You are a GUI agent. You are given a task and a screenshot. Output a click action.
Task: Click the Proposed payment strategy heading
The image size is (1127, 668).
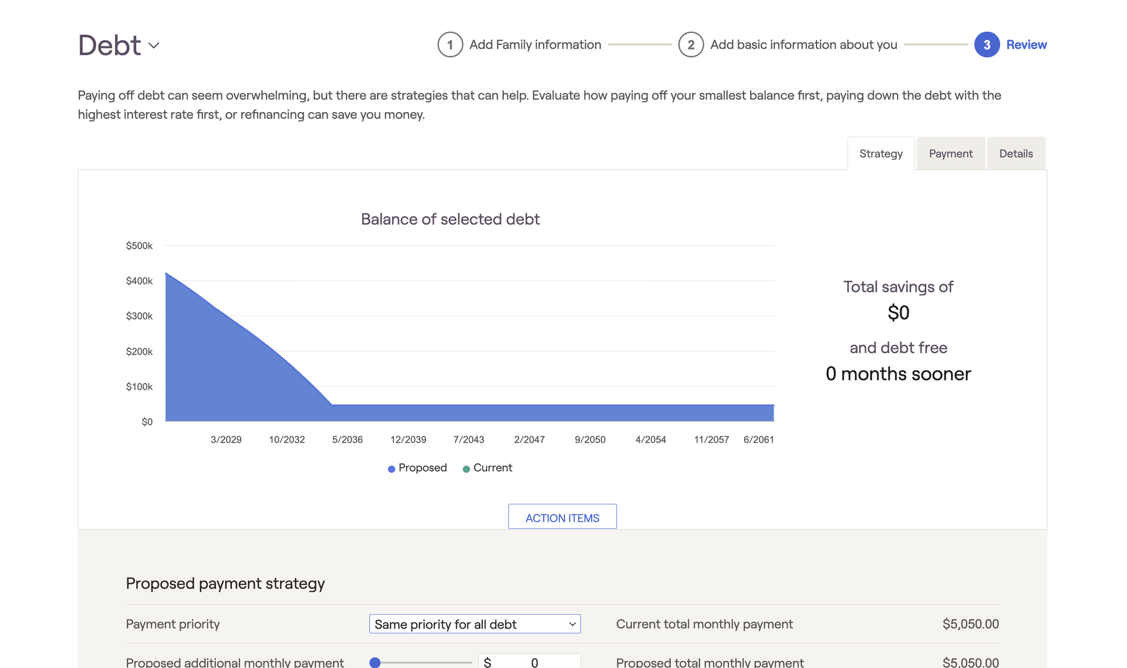pyautogui.click(x=225, y=584)
